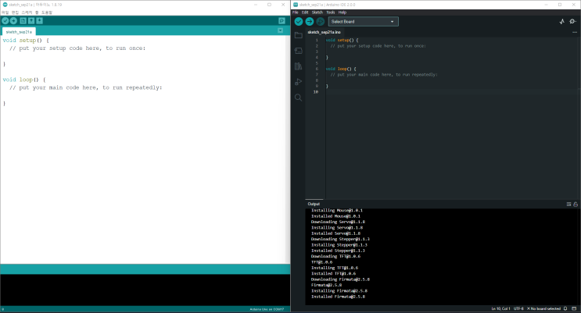Click 'void setup() {' in Arduino 1.8.19 editor
The image size is (581, 313).
[x=26, y=41]
